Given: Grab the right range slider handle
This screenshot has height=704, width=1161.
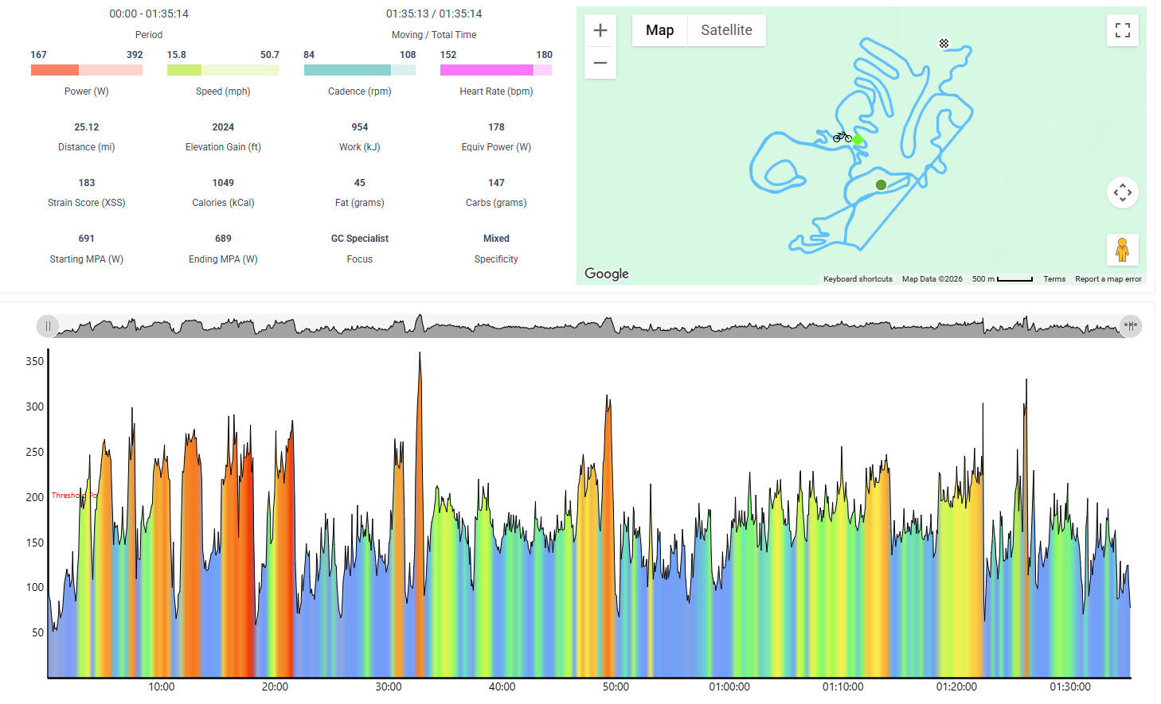Looking at the screenshot, I should pyautogui.click(x=1131, y=326).
